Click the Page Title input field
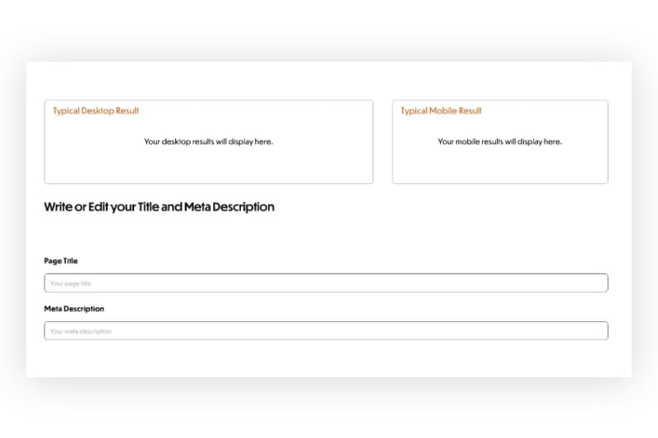 [326, 283]
